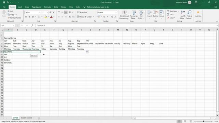
Task: Click the Name Box field
Action: (x=8, y=25)
